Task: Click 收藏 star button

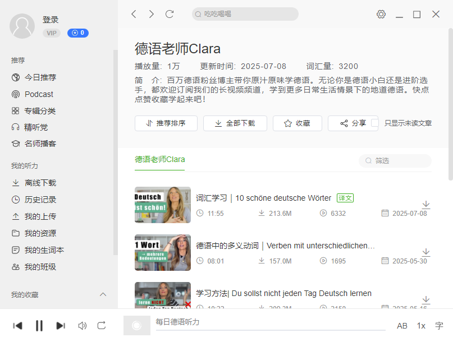Action: coord(298,123)
